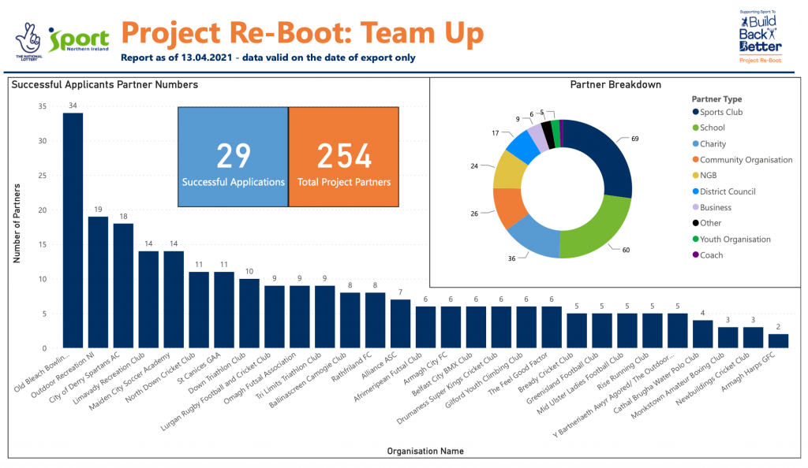Click the Omagh Futsal Association bar
Image resolution: width=808 pixels, height=468 pixels.
[x=299, y=317]
